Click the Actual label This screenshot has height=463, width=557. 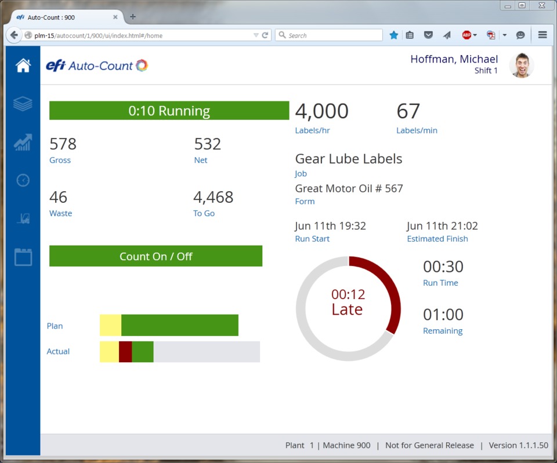point(58,352)
